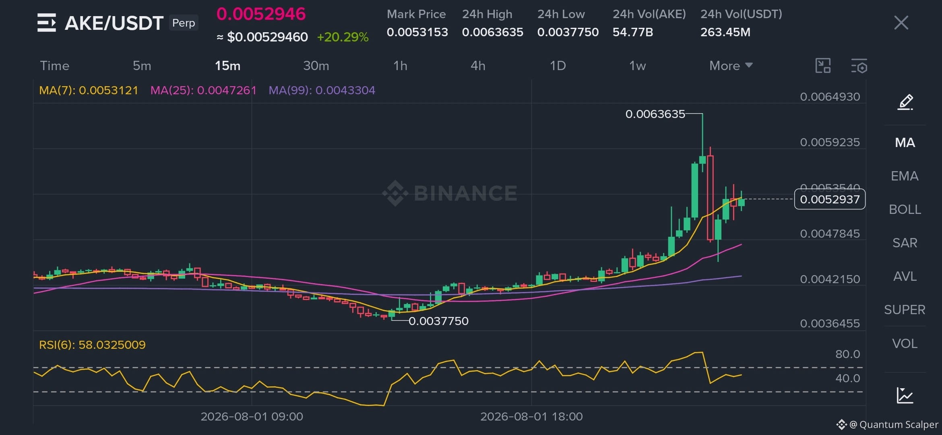Click the 0.0047845 price axis label
Screen dimensions: 942x435
[x=830, y=234]
